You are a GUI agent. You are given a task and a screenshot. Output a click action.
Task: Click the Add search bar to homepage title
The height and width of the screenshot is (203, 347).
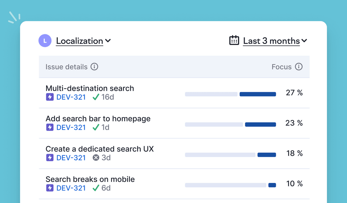(98, 119)
